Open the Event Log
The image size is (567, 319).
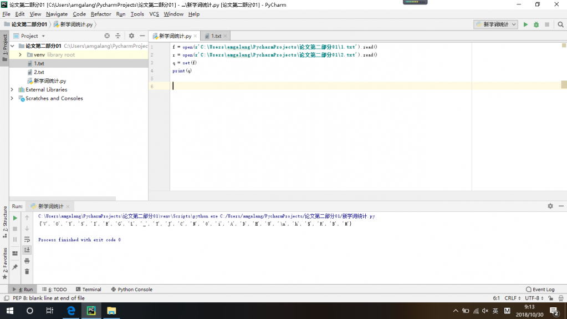click(x=540, y=289)
